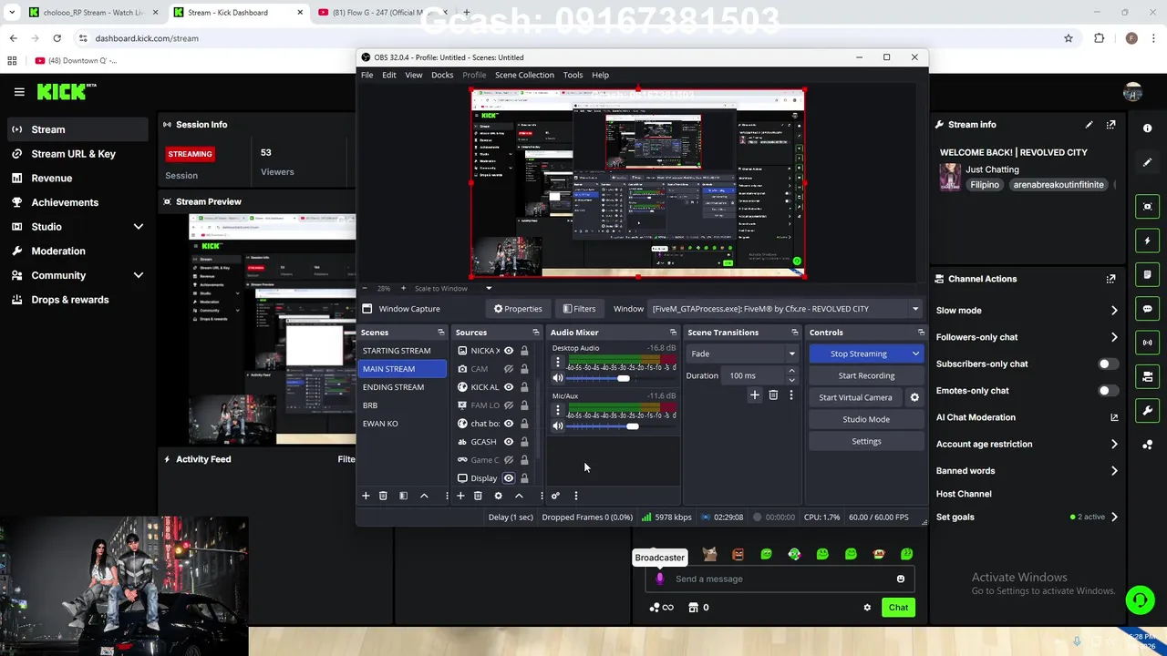
Task: Open the OBS Edit menu
Action: click(x=389, y=75)
